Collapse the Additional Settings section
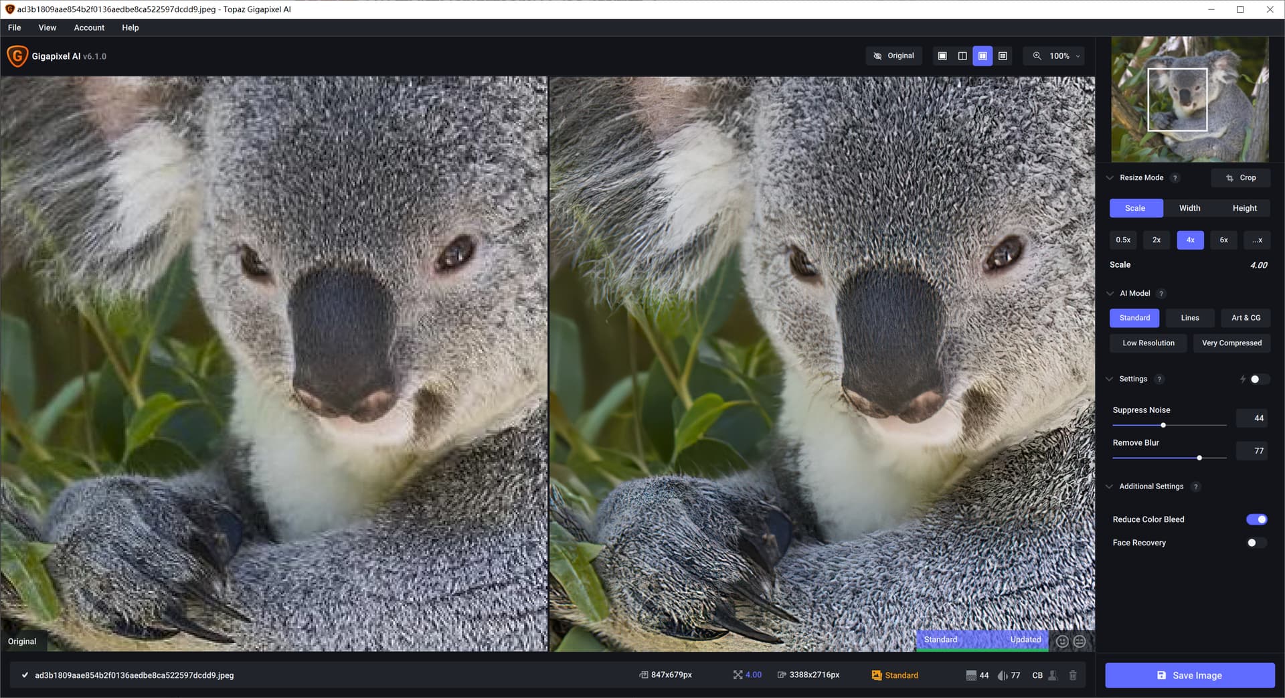1285x698 pixels. (x=1110, y=487)
